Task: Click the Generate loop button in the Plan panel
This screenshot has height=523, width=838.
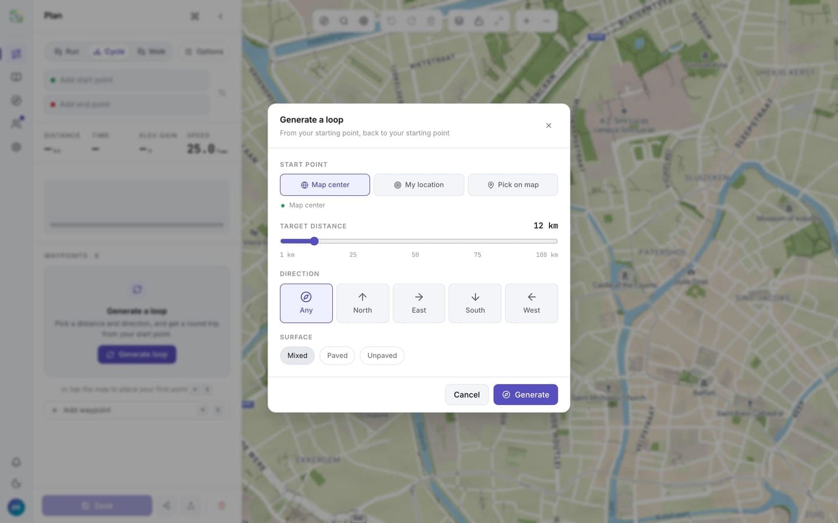Action: pyautogui.click(x=137, y=354)
